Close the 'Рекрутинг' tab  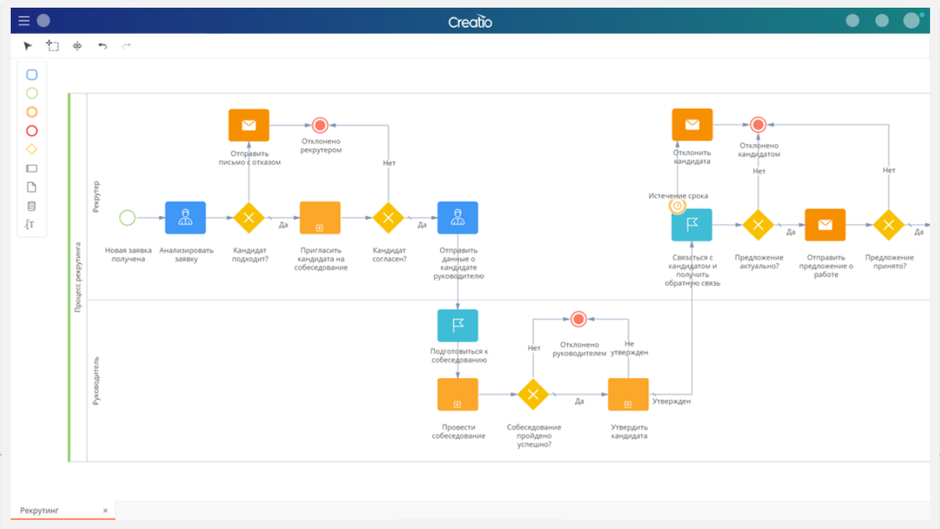point(106,510)
